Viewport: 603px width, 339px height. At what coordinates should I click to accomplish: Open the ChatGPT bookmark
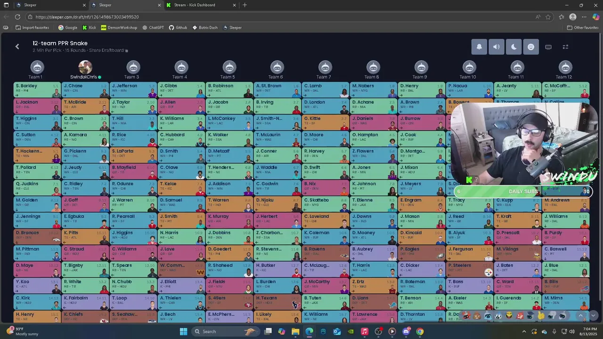pos(153,28)
